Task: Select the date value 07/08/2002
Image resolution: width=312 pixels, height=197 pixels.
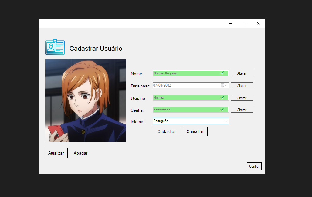Action: (x=162, y=85)
